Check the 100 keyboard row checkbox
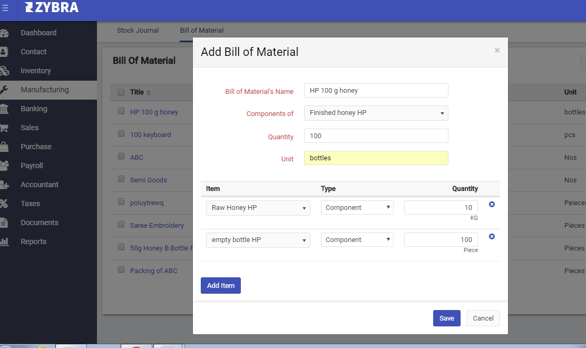 pyautogui.click(x=121, y=134)
